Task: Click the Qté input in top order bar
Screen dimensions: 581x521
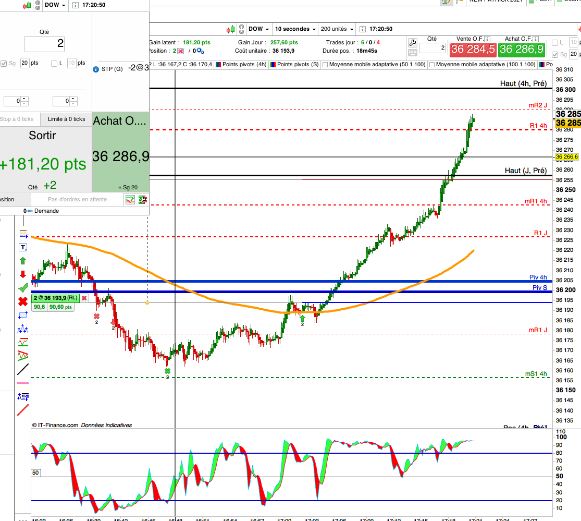Action: click(x=432, y=48)
